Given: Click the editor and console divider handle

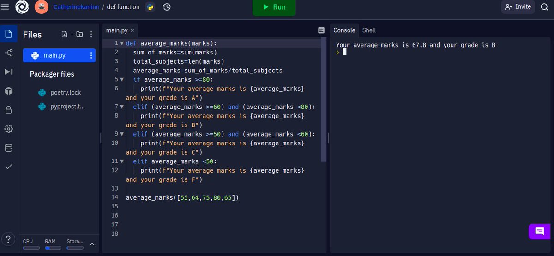Looking at the screenshot, I should tap(328, 138).
